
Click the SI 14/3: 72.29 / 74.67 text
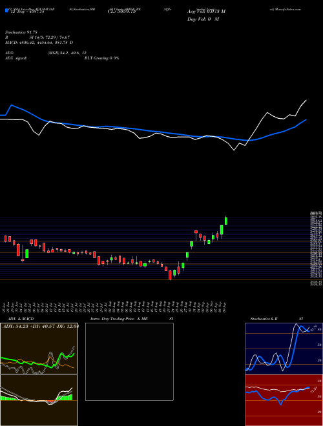(x=50, y=37)
